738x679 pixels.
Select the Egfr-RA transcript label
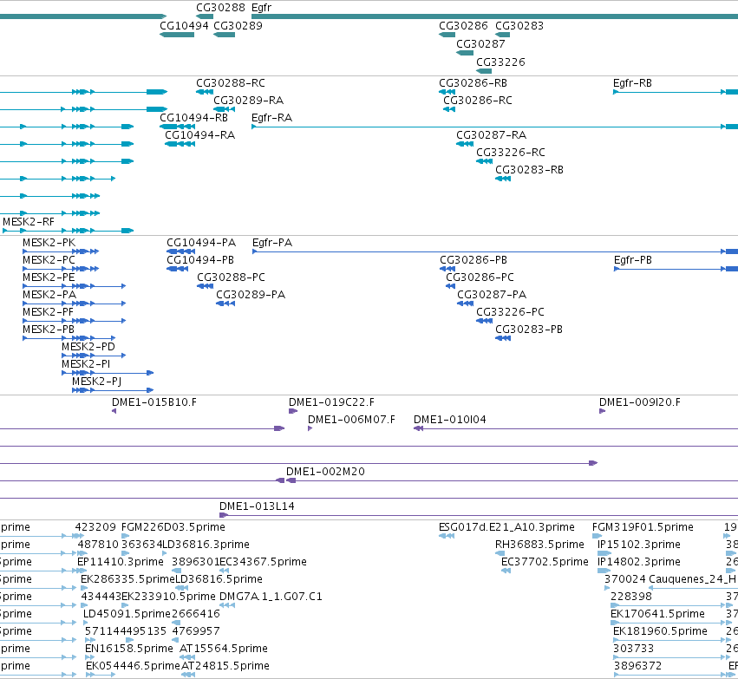pyautogui.click(x=271, y=118)
